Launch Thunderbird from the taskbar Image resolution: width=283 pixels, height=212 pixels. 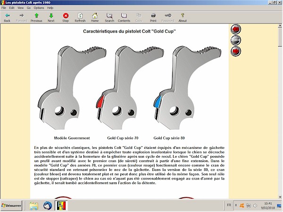point(48,206)
